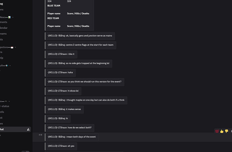Click the invite icon on the selected chat channel
The height and width of the screenshot is (152, 232).
28,129
